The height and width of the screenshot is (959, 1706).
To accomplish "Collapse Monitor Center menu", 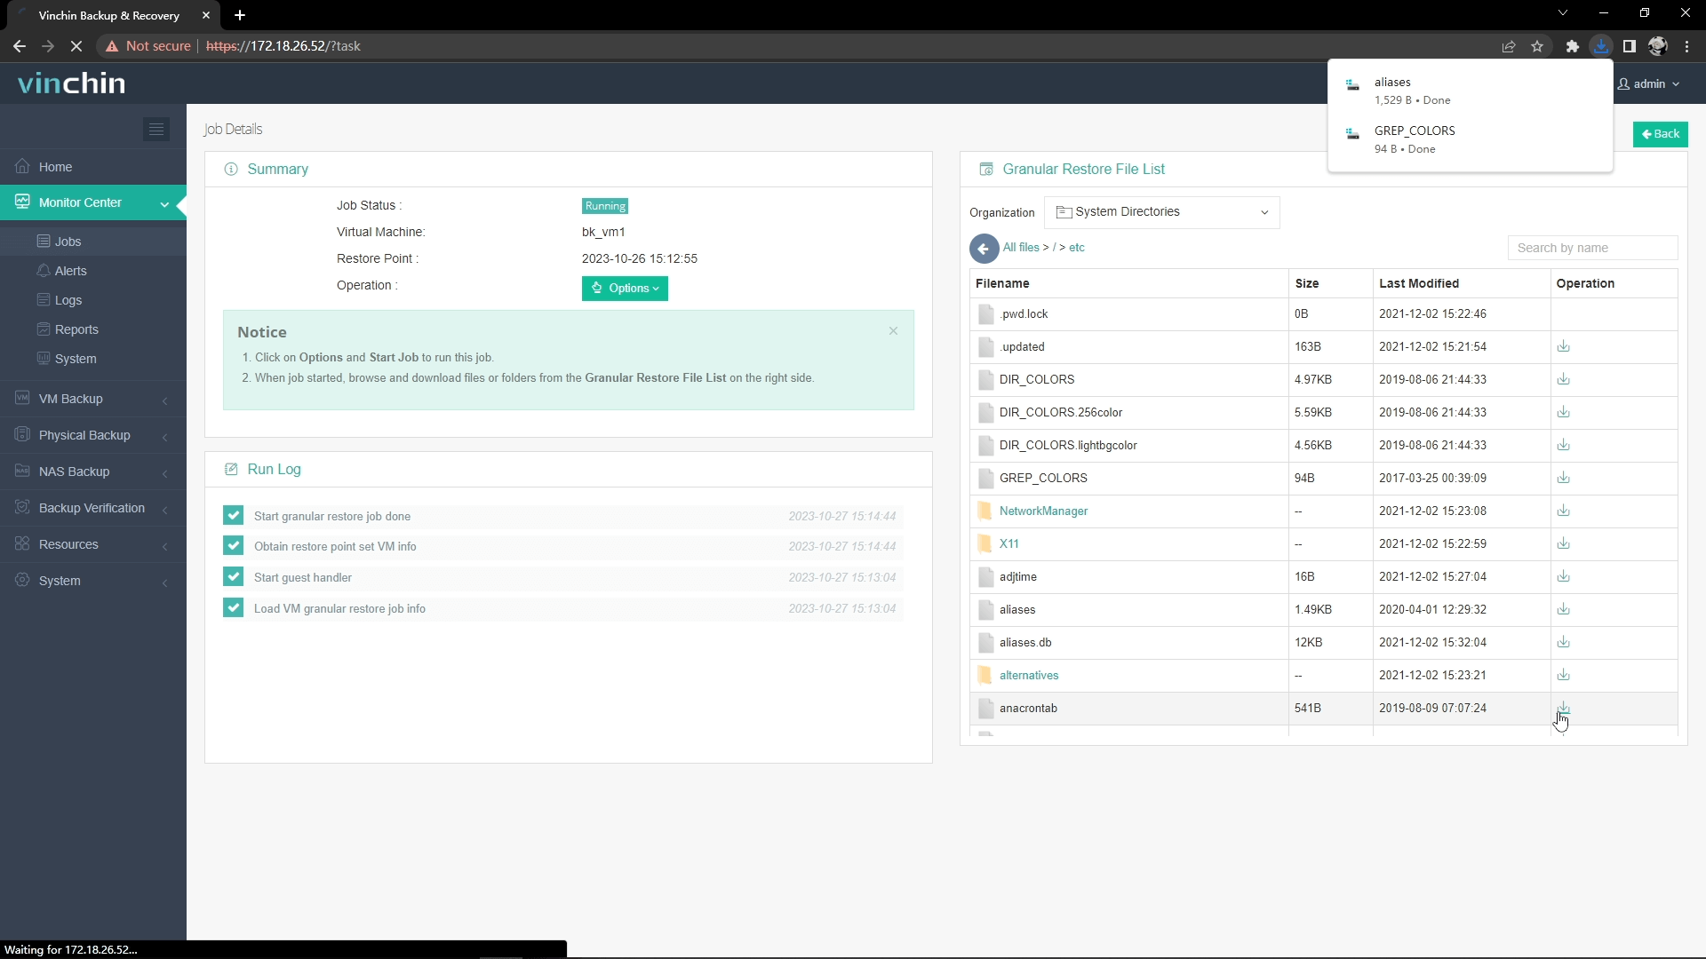I will tap(93, 202).
